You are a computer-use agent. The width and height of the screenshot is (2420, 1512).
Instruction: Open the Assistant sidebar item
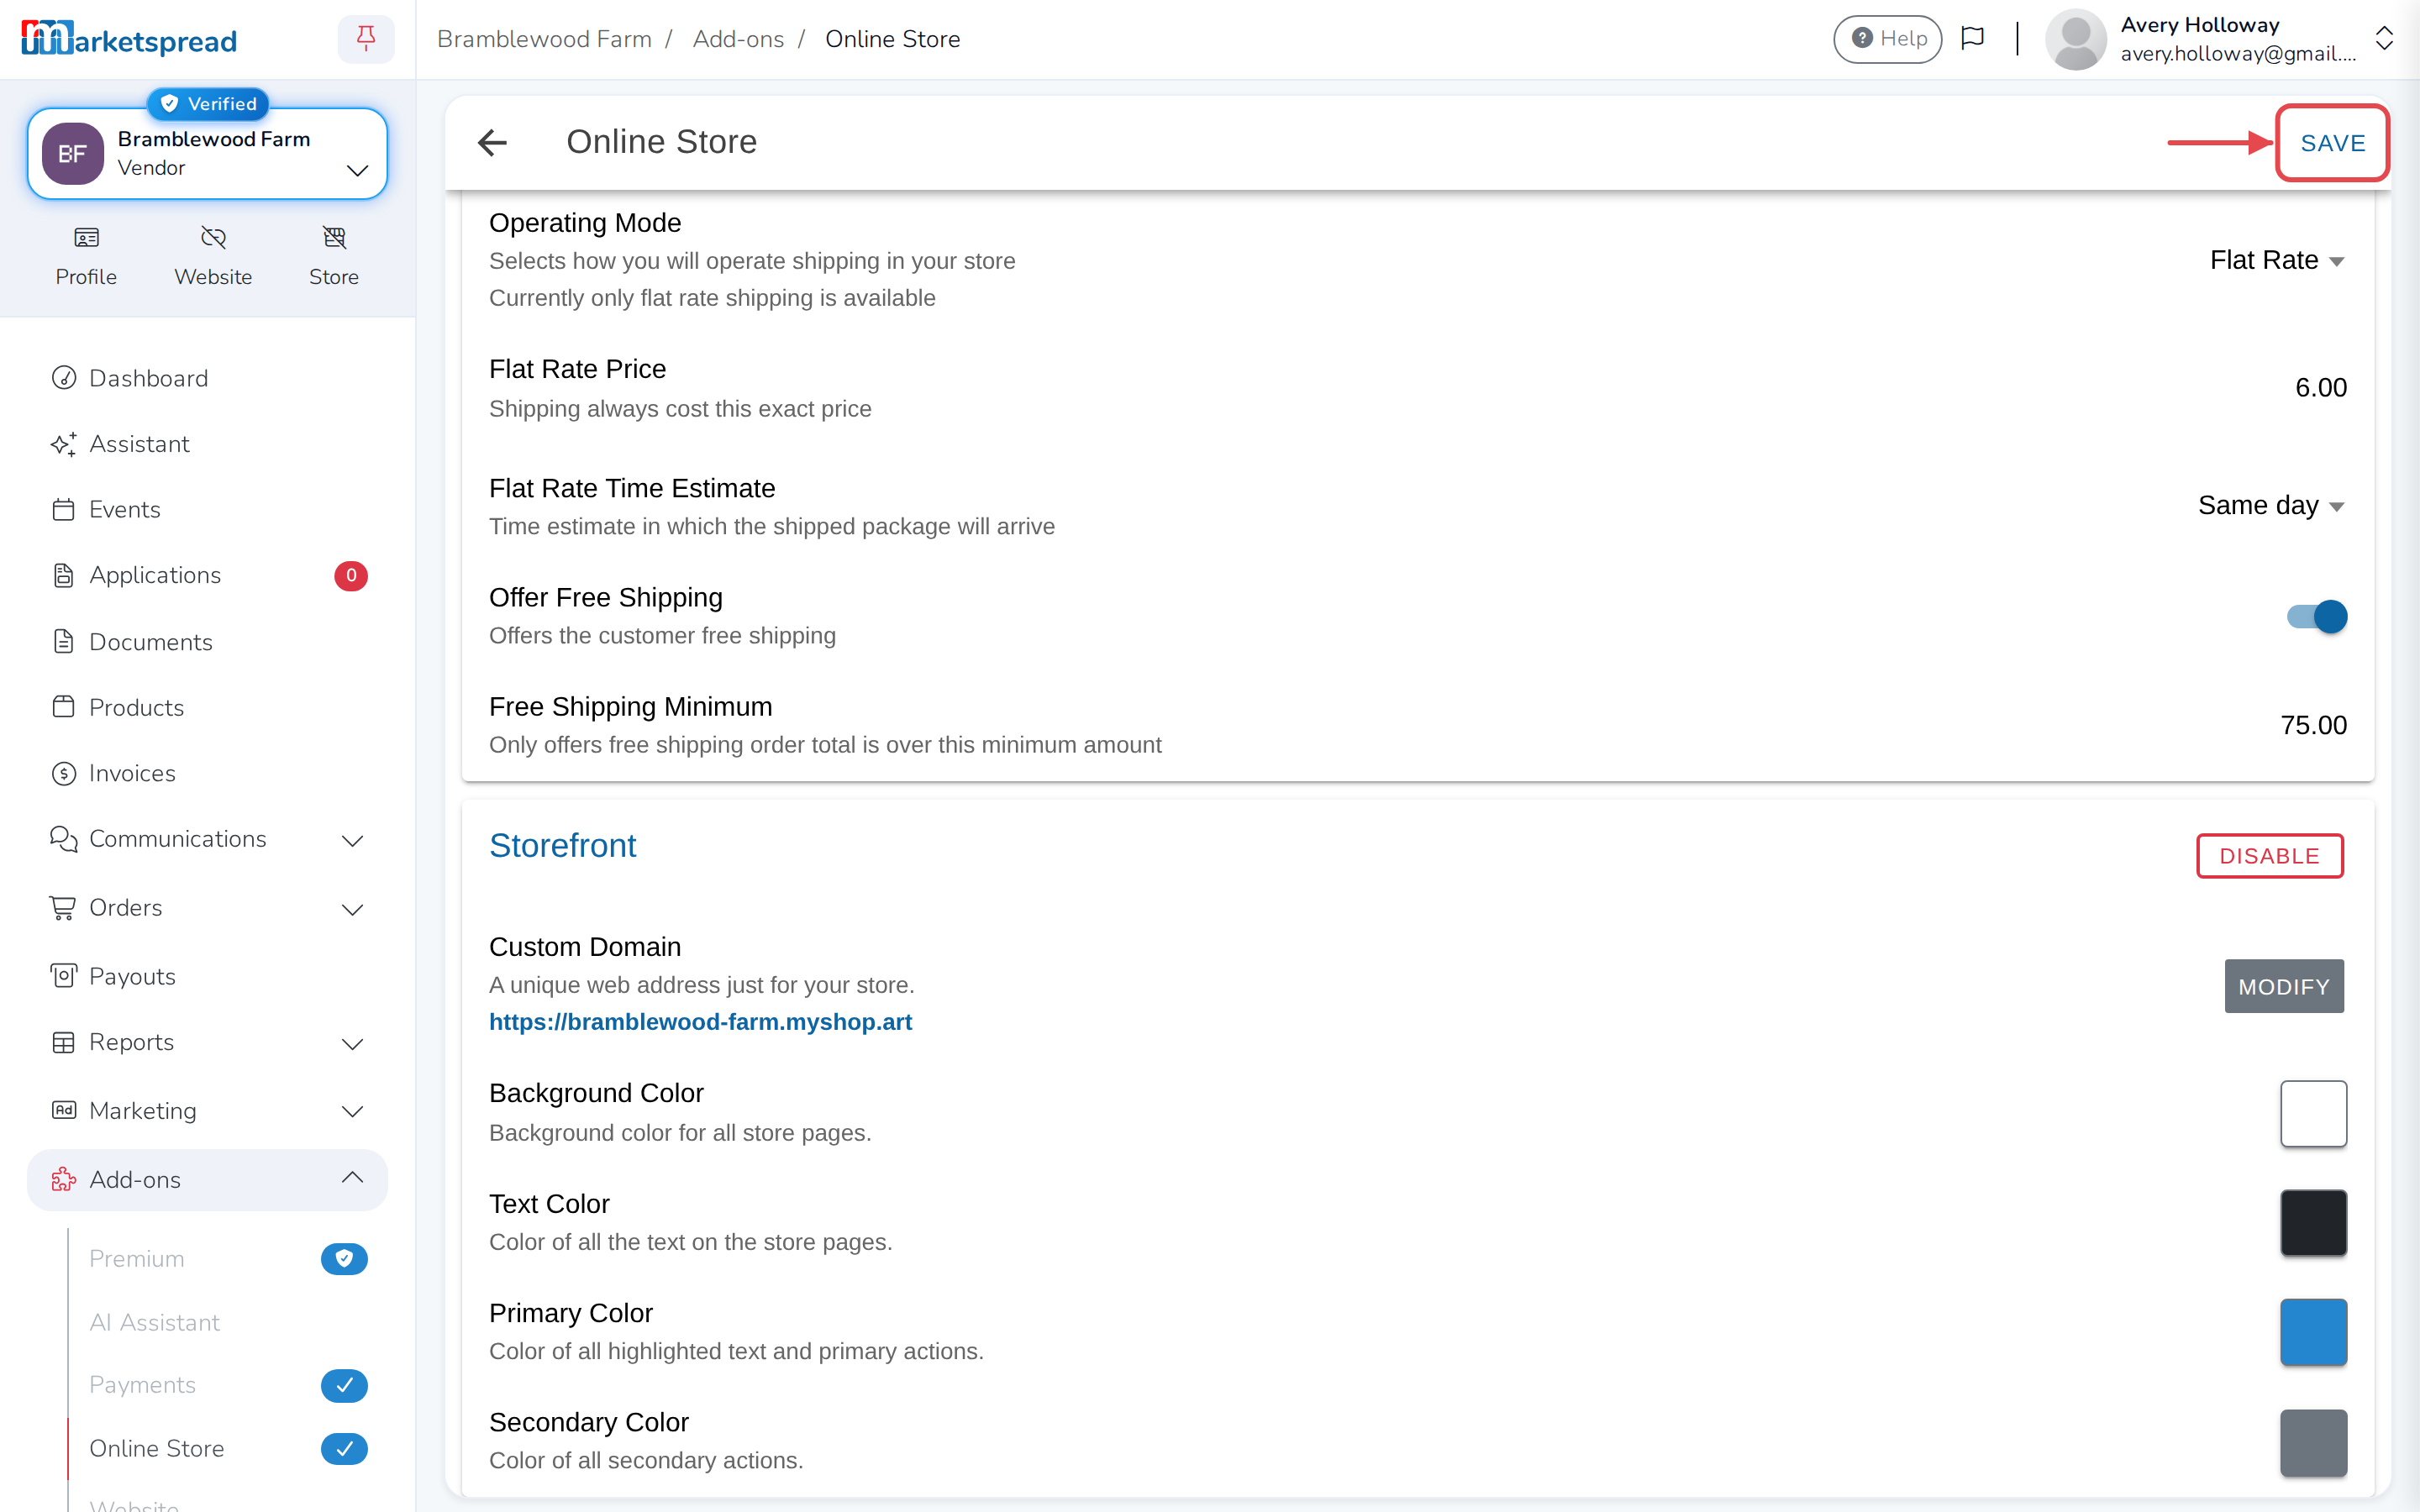207,444
